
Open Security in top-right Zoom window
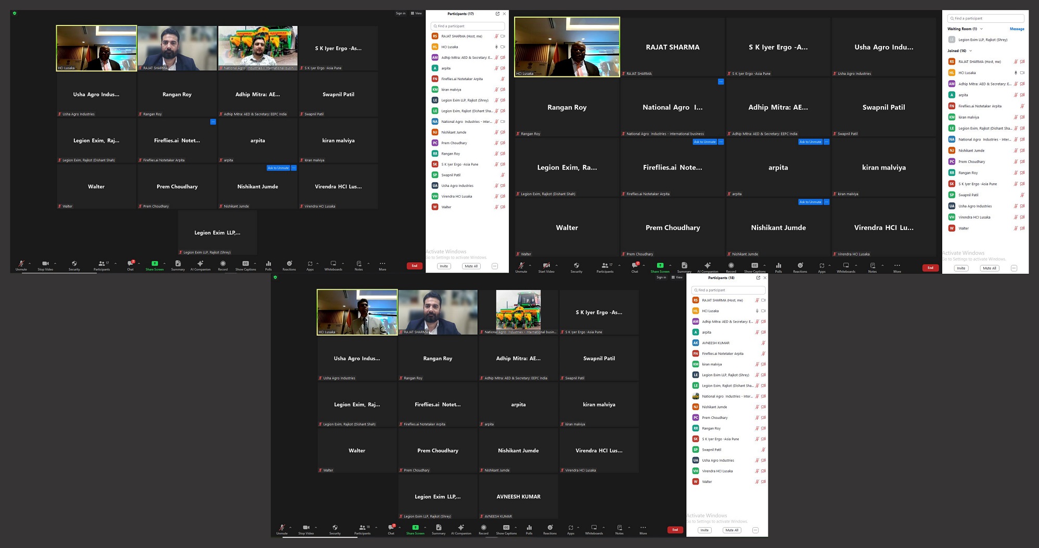pos(576,267)
